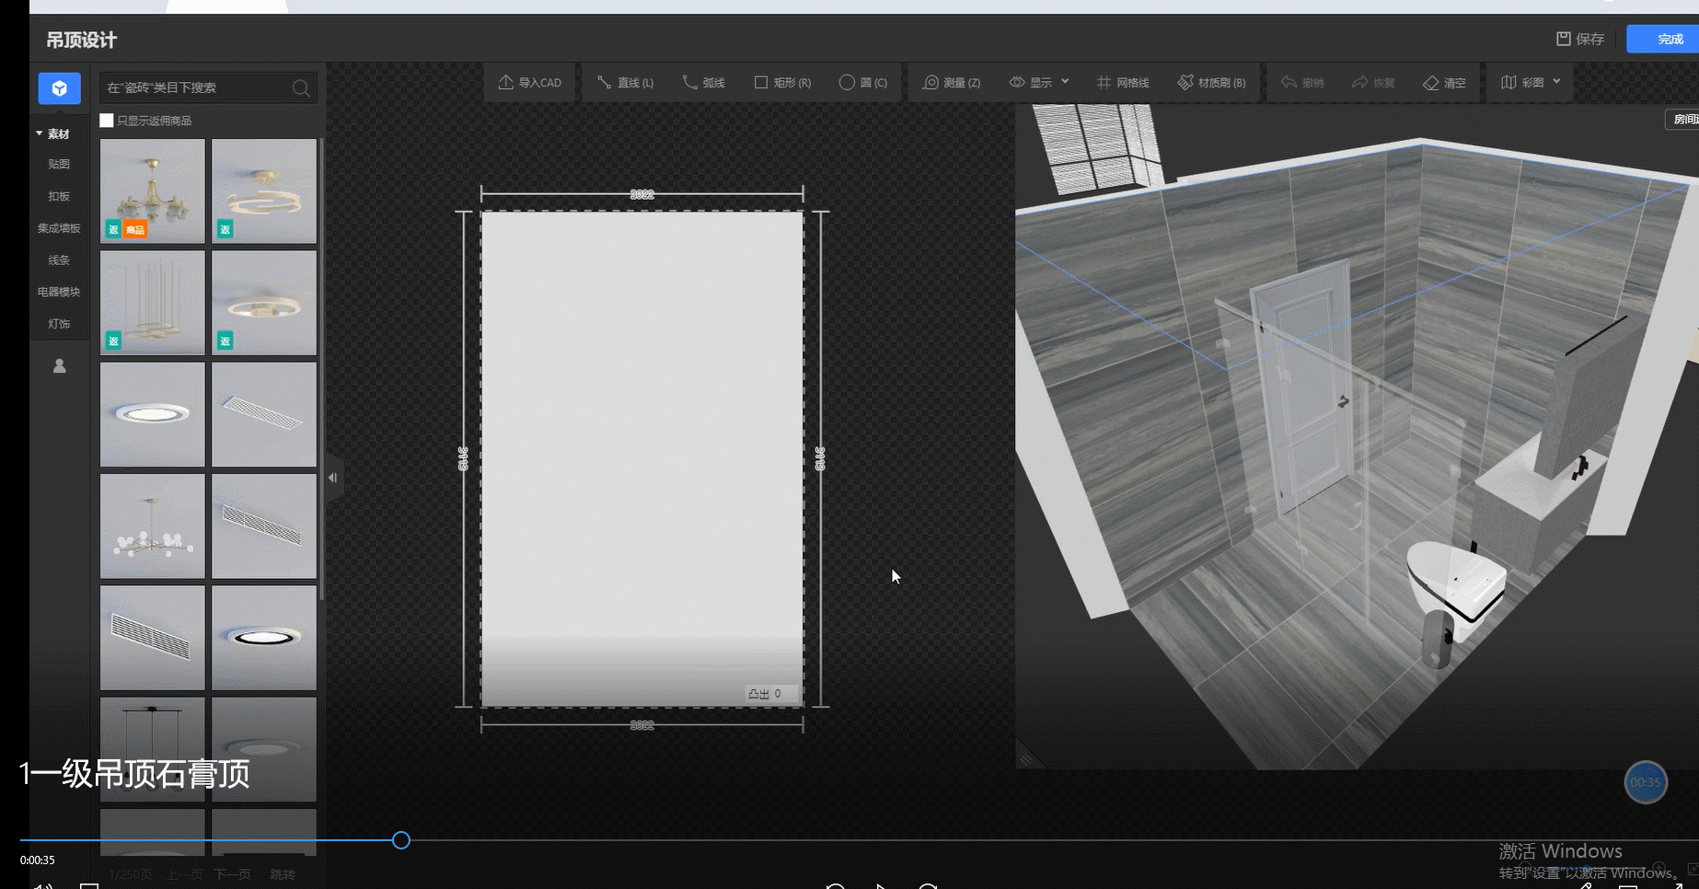Select the 圆 circle tool
Screen dimensions: 1699x889
coord(862,83)
